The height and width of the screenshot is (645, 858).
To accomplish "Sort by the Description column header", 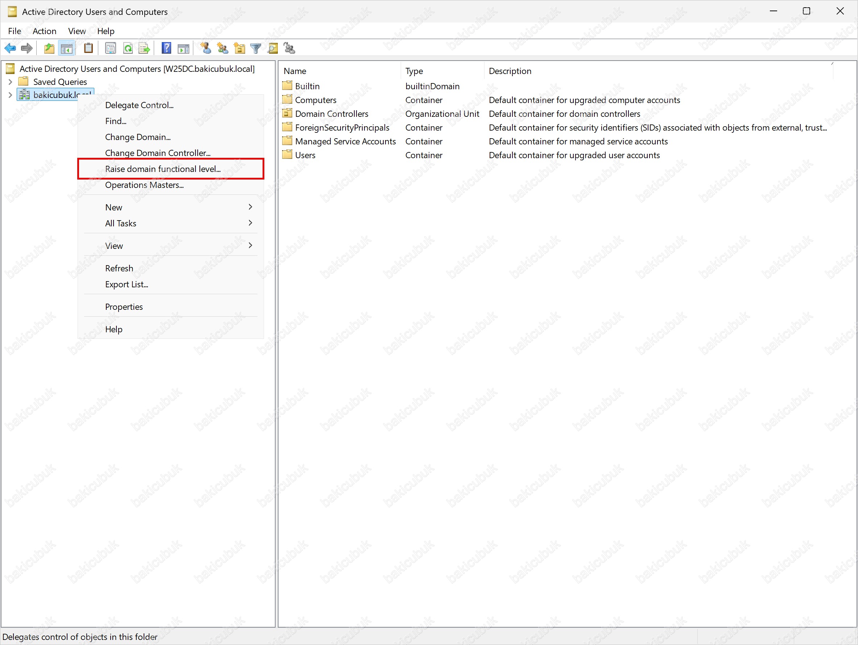I will click(x=659, y=71).
